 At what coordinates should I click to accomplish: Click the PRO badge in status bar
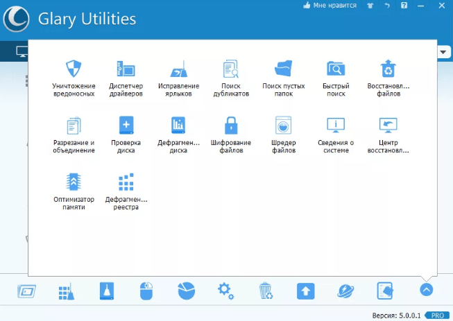437,315
